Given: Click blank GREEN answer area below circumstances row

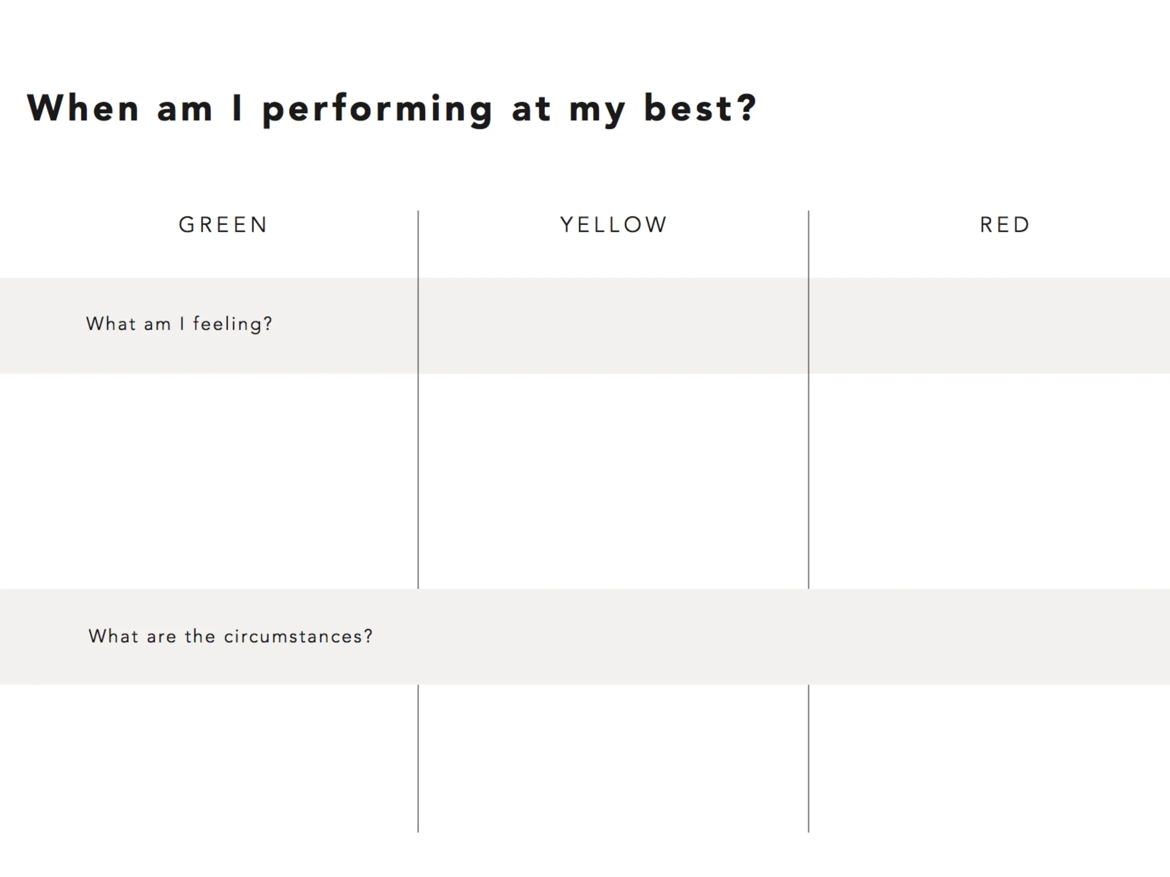Looking at the screenshot, I should click(208, 759).
